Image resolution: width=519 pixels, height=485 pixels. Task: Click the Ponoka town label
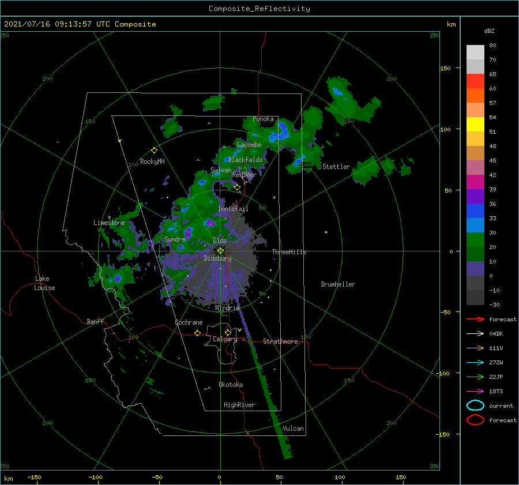click(263, 119)
